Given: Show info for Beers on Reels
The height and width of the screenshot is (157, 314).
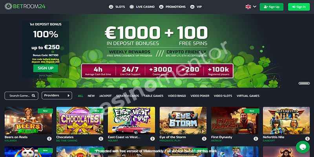Looking at the screenshot, I should tap(49, 139).
